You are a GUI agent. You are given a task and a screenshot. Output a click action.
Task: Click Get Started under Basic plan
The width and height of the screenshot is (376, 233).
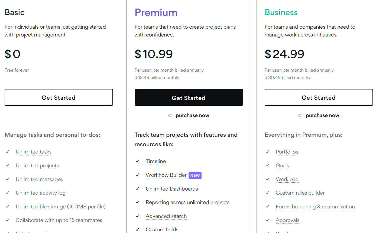(59, 98)
